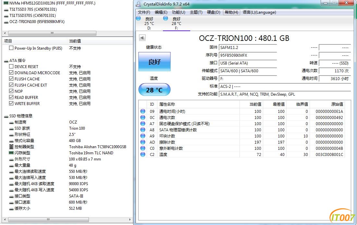Toggle FLUSH CACHE EXT checkbox
The image size is (357, 225).
[11, 85]
